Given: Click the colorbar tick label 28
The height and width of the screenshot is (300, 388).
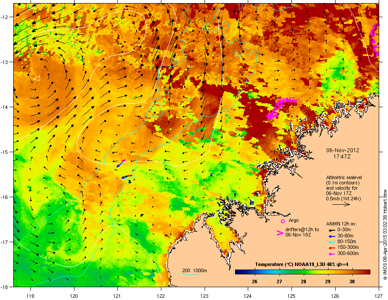Looking at the screenshot, I should 303,281.
